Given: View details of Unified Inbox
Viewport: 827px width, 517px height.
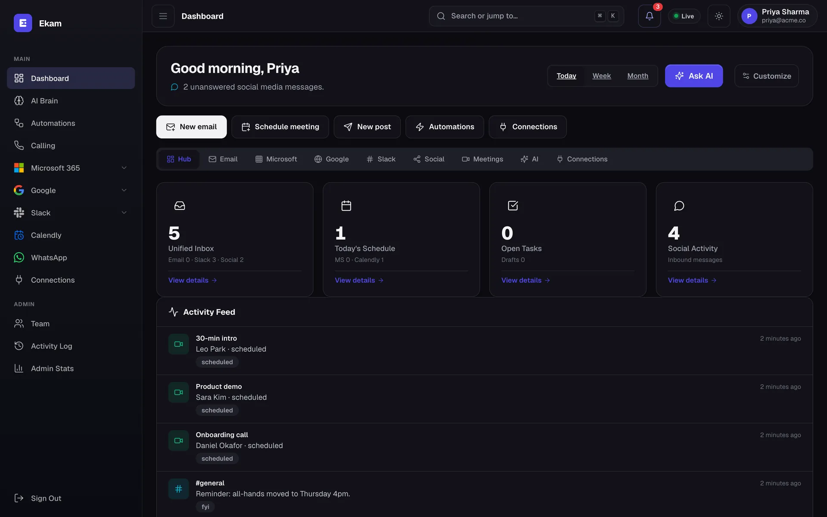Looking at the screenshot, I should click(193, 280).
